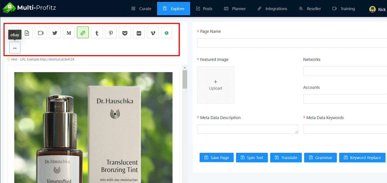Click the Keyword Replace button
Screen dimensions: 387x183
(362, 158)
